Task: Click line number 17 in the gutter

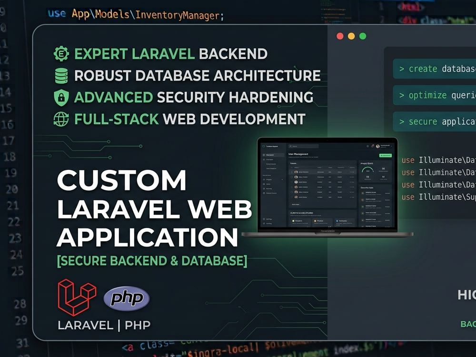Action: coord(8,141)
